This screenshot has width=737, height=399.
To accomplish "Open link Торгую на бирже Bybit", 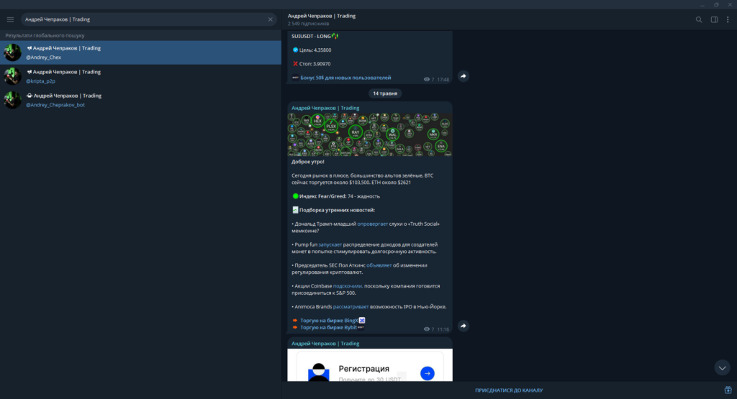I will tap(328, 328).
